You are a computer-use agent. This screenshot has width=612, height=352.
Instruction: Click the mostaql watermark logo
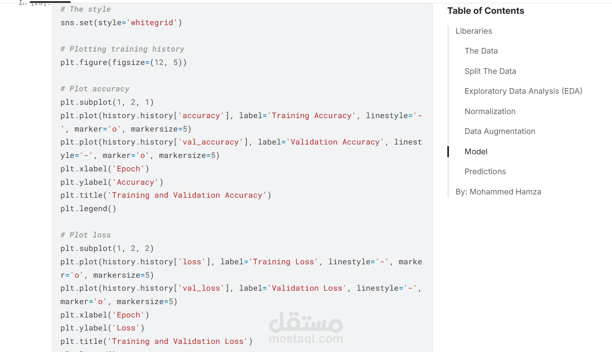pos(306,322)
